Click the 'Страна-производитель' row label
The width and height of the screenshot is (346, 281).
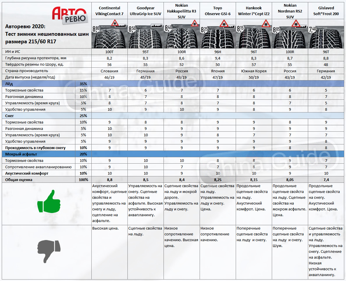27,71
